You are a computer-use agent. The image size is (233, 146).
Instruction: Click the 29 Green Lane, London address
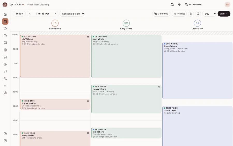point(35,44)
